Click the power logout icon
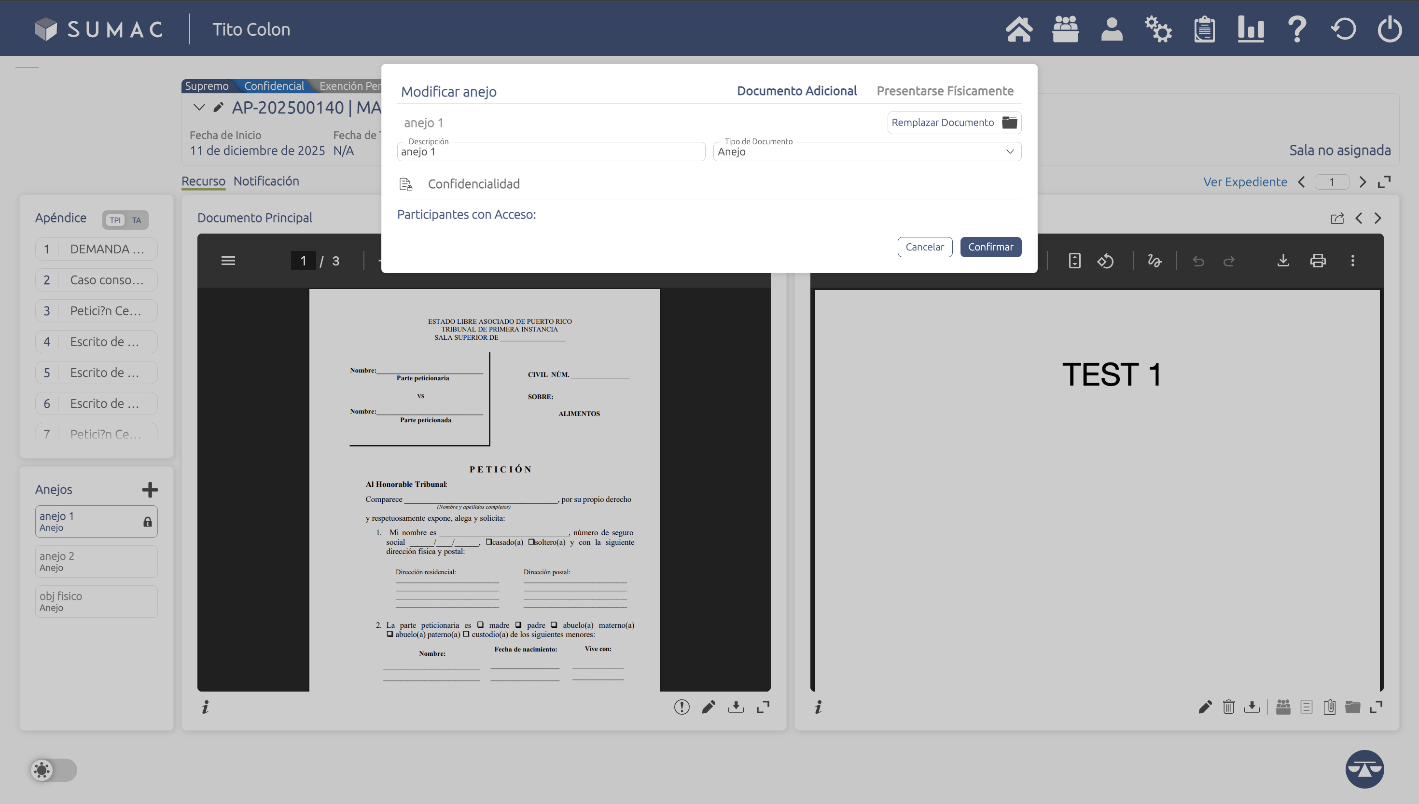This screenshot has height=804, width=1419. pyautogui.click(x=1389, y=29)
